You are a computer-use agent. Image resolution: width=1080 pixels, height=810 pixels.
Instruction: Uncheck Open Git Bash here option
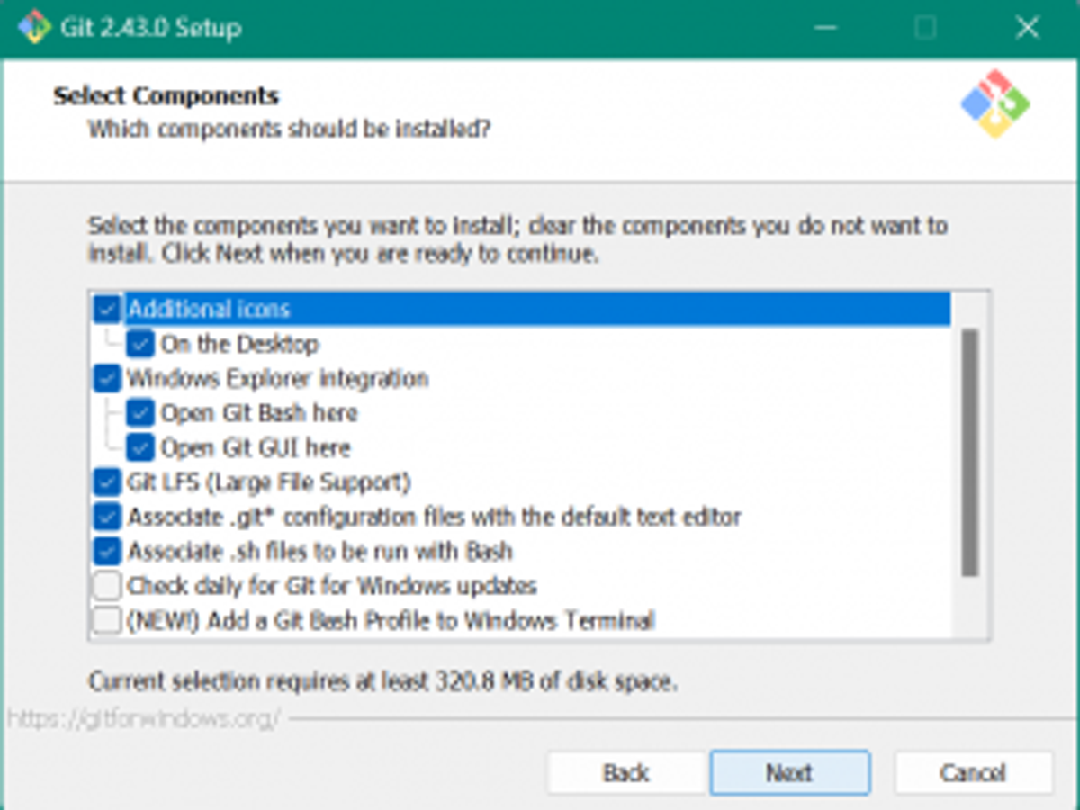tap(141, 413)
